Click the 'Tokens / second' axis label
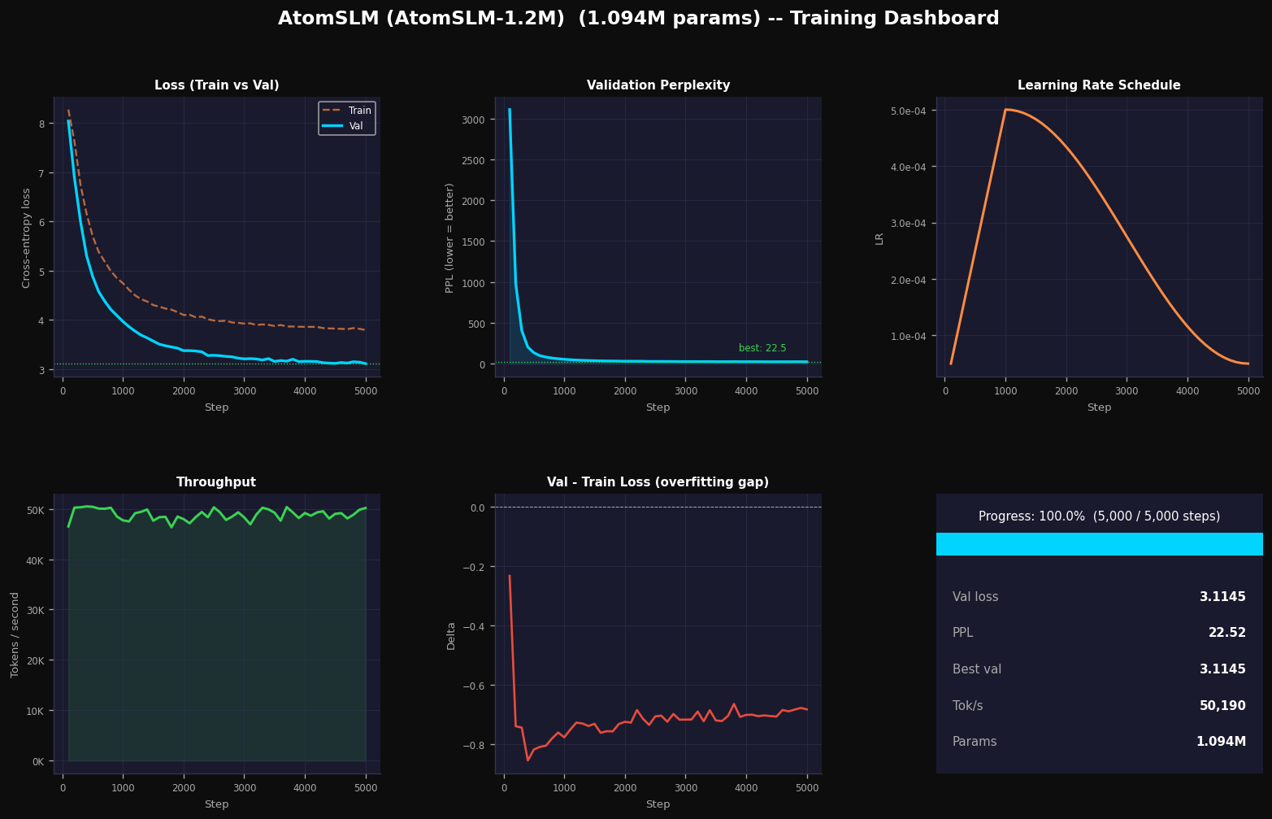Image resolution: width=1272 pixels, height=819 pixels. 15,634
